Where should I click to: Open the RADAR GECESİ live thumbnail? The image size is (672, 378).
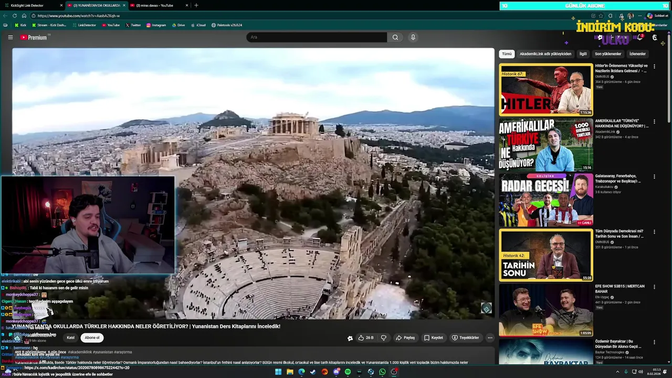[x=546, y=200]
